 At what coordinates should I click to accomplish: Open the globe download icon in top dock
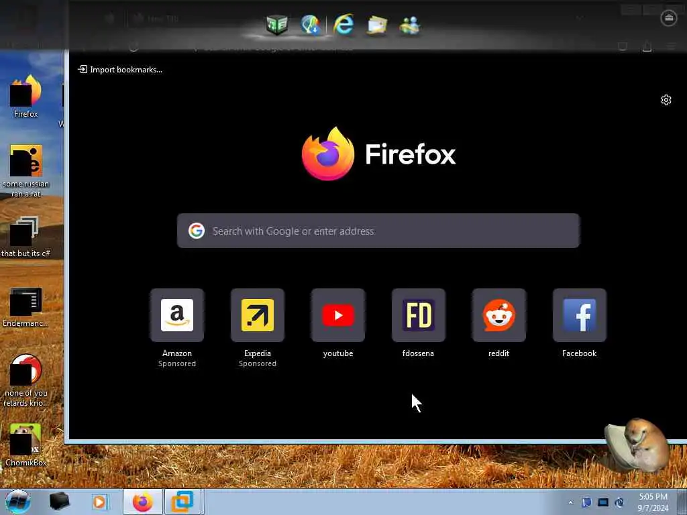[311, 25]
